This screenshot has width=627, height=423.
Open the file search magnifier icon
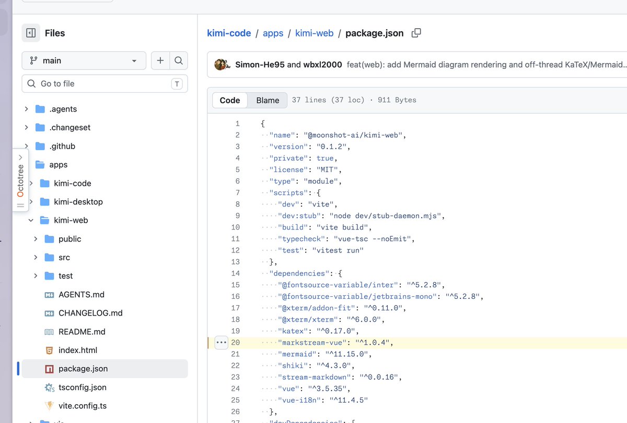coord(179,61)
